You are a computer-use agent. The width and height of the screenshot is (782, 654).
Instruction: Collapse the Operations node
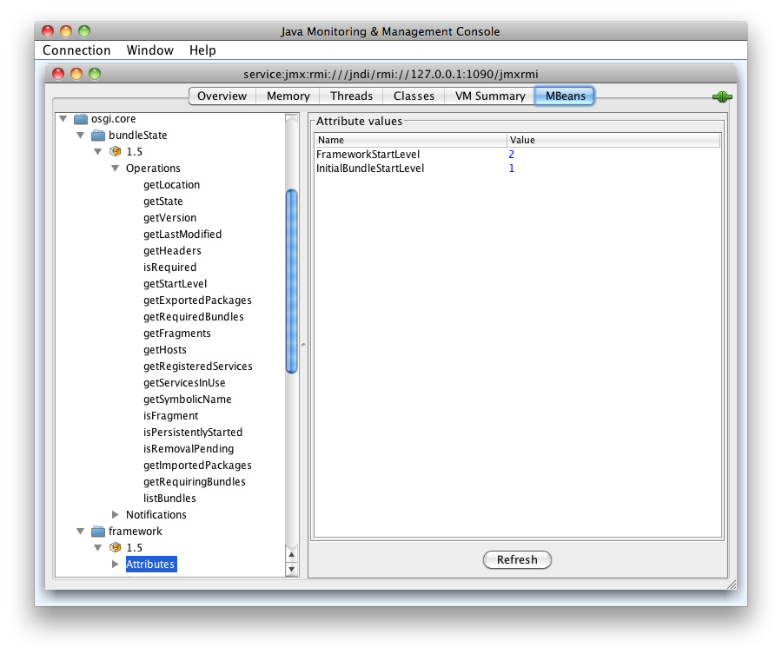116,168
